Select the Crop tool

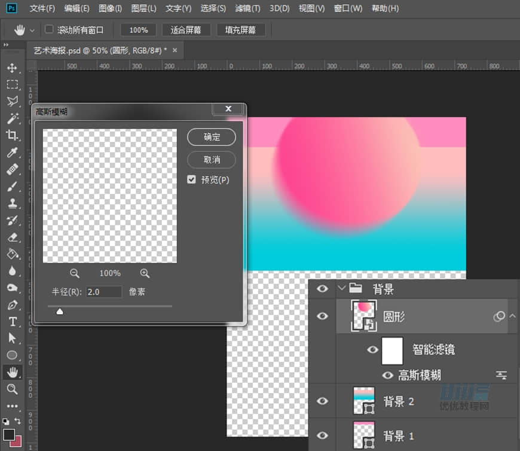point(12,135)
